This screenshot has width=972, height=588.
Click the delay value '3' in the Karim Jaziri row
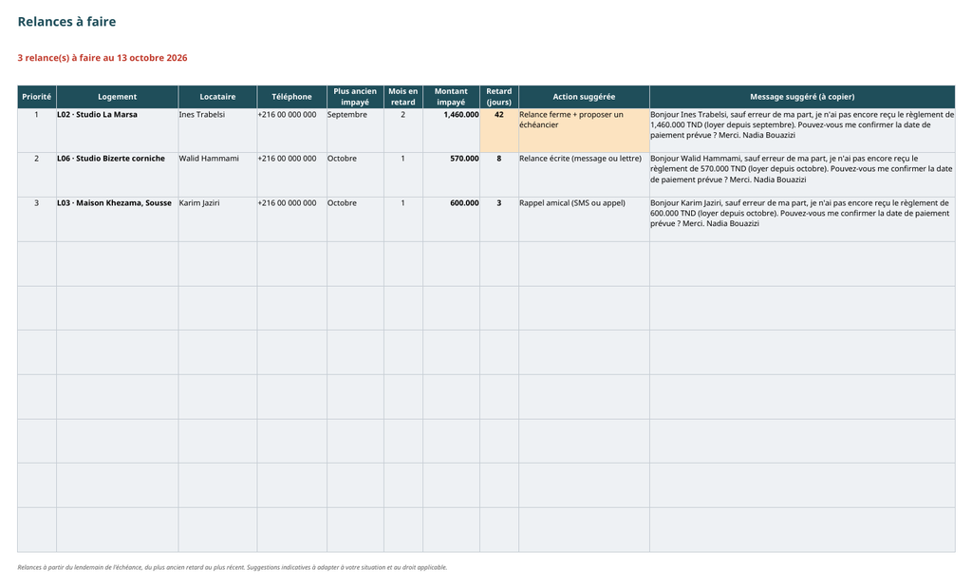(499, 219)
